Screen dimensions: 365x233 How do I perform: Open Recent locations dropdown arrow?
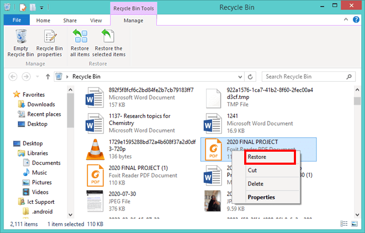(37, 77)
